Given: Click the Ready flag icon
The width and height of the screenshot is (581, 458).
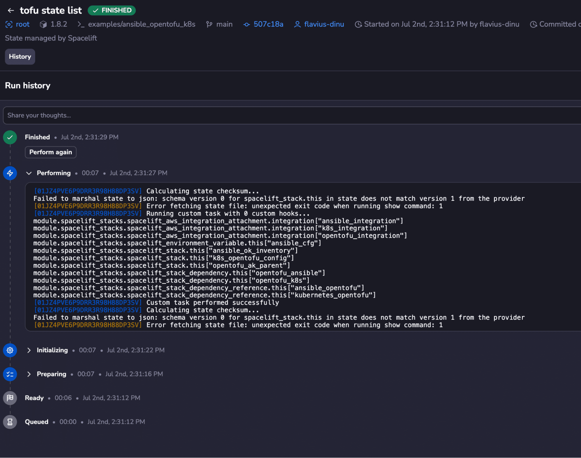Looking at the screenshot, I should tap(10, 398).
